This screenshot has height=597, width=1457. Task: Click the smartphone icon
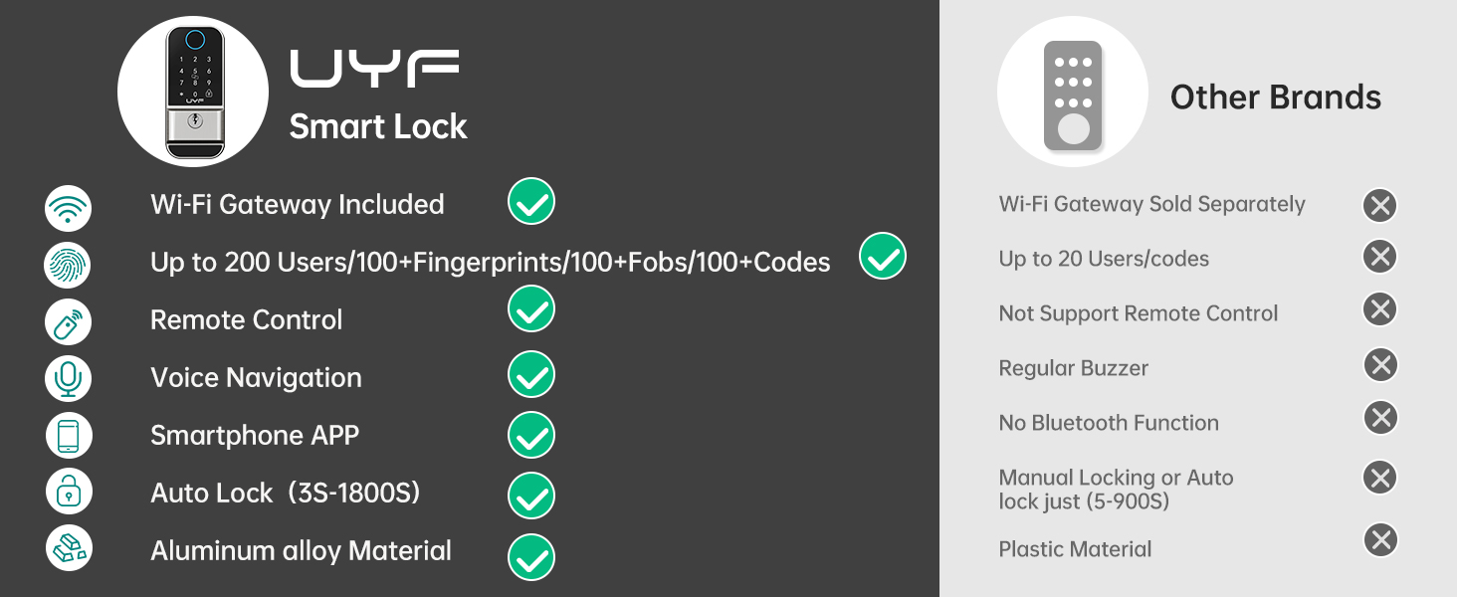[x=69, y=436]
